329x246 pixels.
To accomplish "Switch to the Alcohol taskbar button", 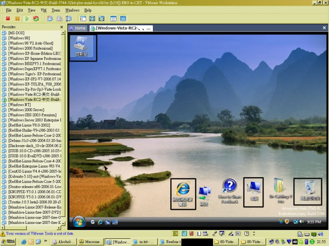I will pyautogui.click(x=64, y=242).
